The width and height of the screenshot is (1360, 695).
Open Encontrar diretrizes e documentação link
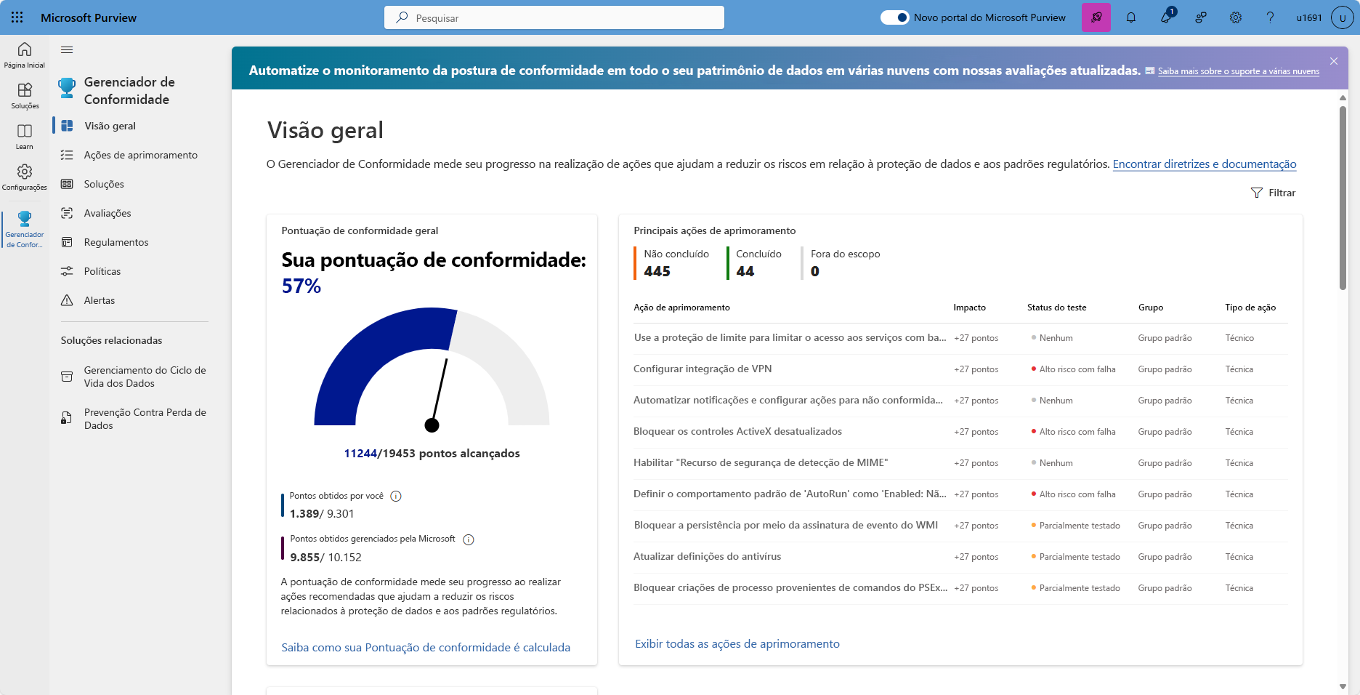[x=1205, y=164]
